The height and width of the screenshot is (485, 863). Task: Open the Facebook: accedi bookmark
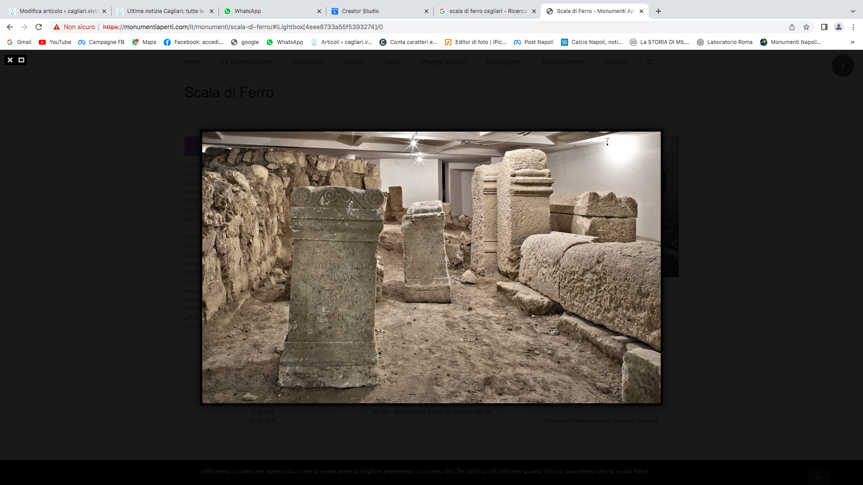pyautogui.click(x=193, y=42)
